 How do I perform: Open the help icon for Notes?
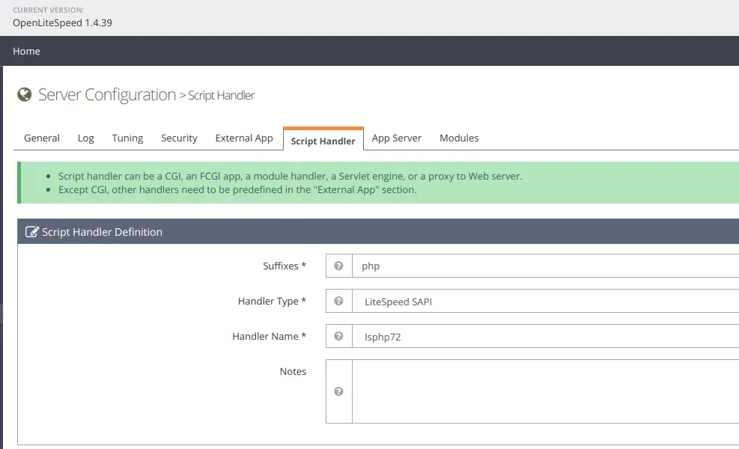click(339, 391)
